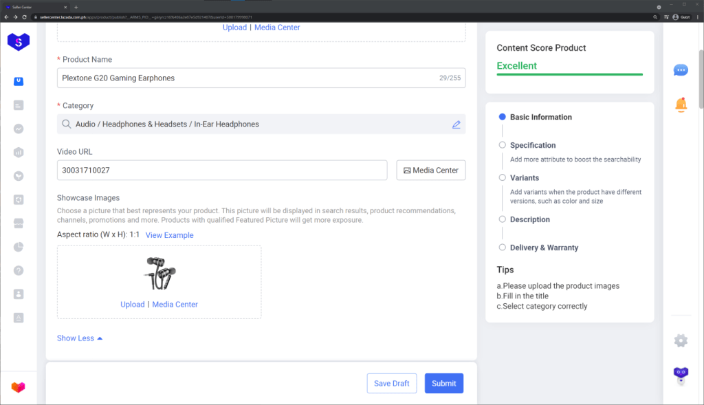Click the Products bag icon in sidebar

(19, 81)
